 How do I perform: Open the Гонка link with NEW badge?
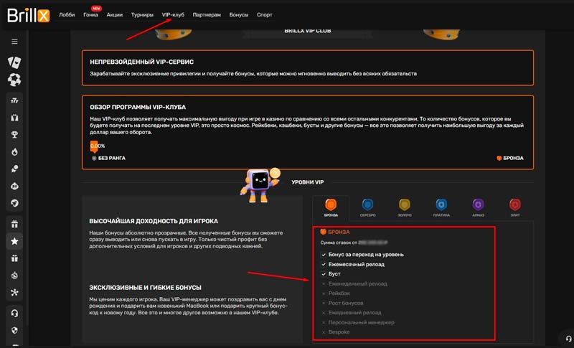tap(90, 14)
